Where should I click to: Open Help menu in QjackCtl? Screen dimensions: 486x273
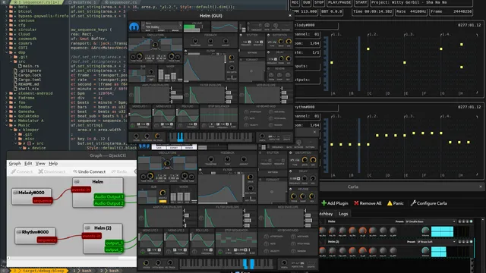tap(53, 164)
